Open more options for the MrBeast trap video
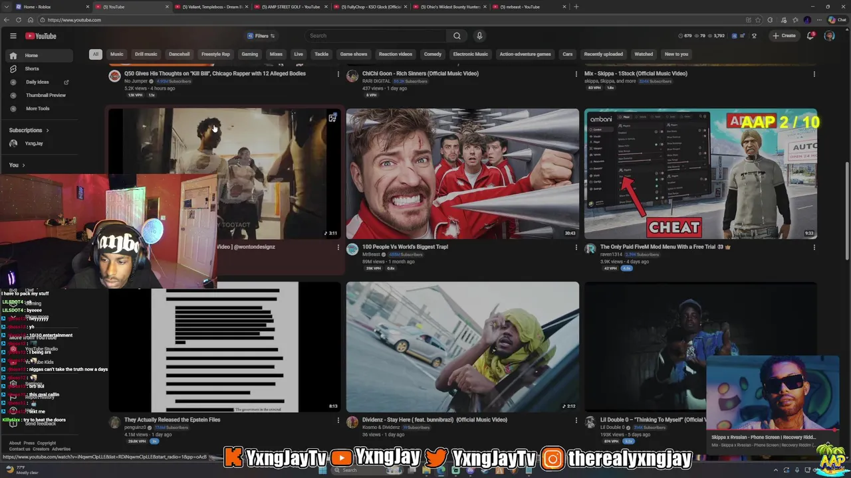 coord(576,248)
